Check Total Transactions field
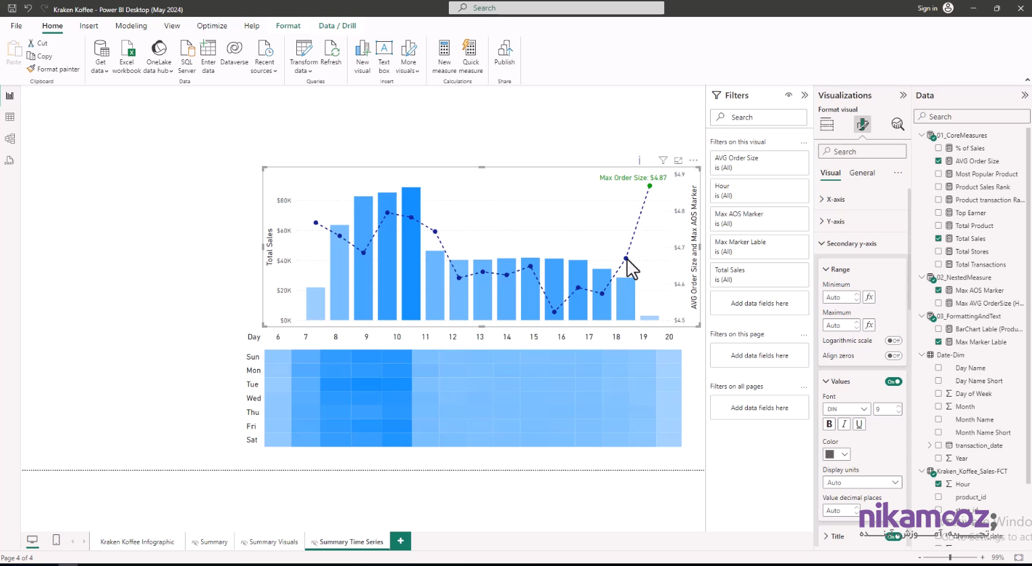Viewport: 1032px width, 566px height. (x=938, y=264)
